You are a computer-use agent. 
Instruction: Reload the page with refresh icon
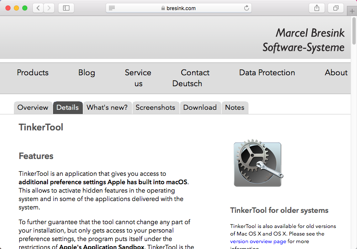point(246,8)
